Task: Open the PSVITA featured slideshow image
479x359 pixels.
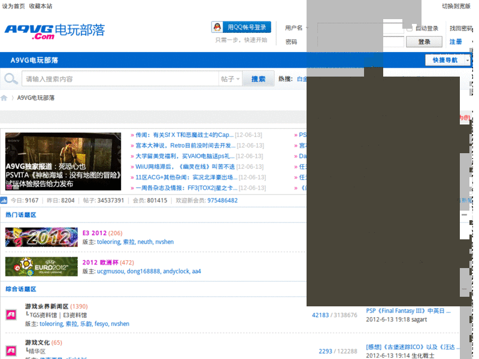Action: (63, 162)
